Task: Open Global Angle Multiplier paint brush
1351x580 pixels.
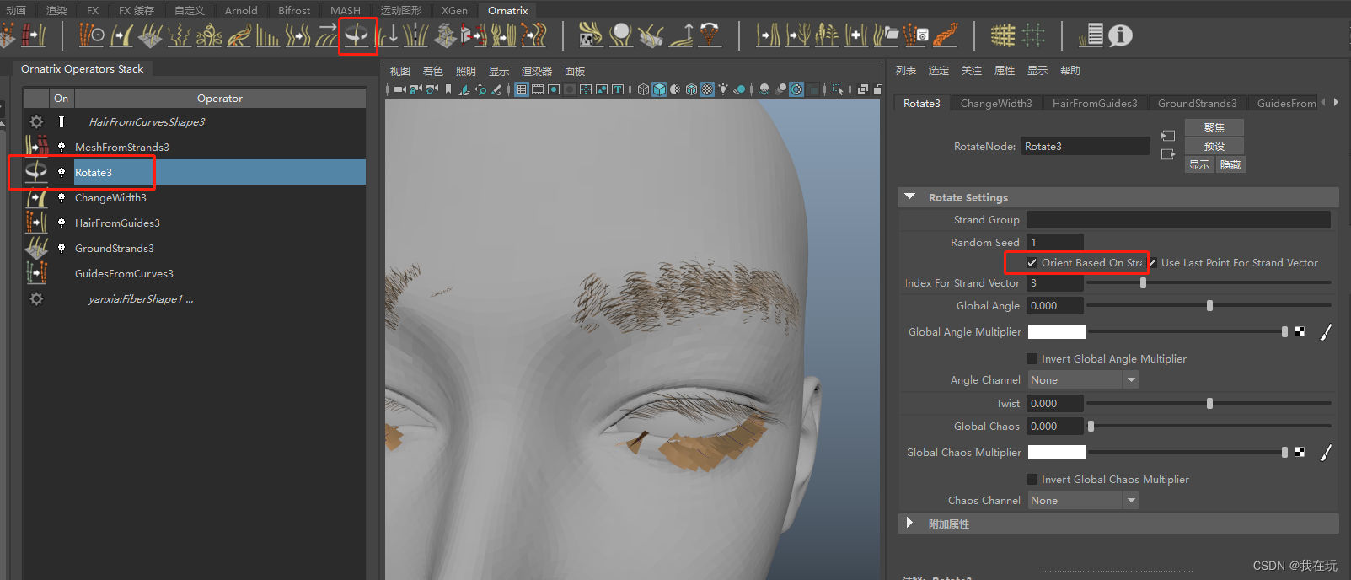Action: (x=1326, y=332)
